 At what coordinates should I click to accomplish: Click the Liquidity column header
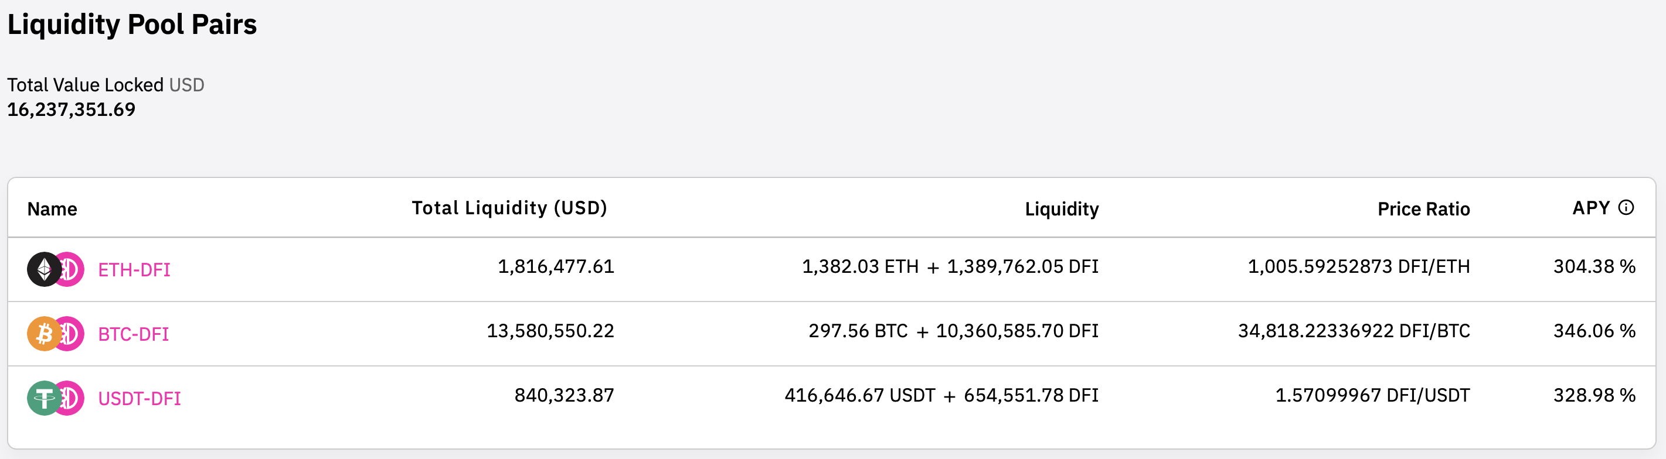[x=1061, y=209]
